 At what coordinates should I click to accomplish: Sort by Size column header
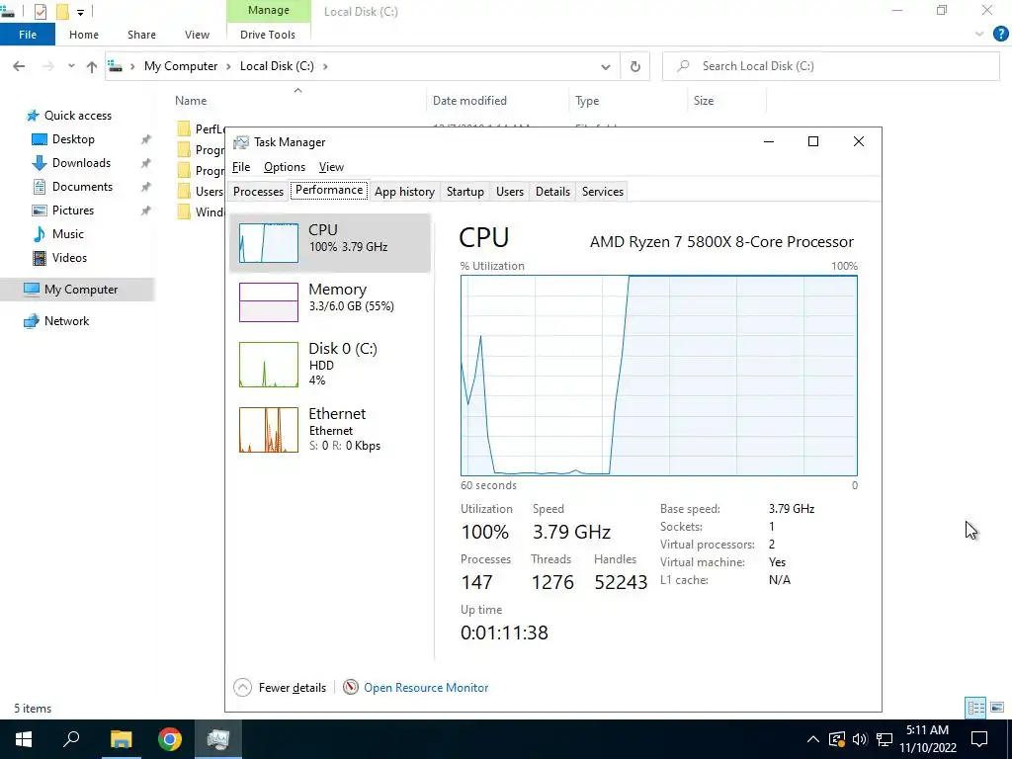(704, 101)
